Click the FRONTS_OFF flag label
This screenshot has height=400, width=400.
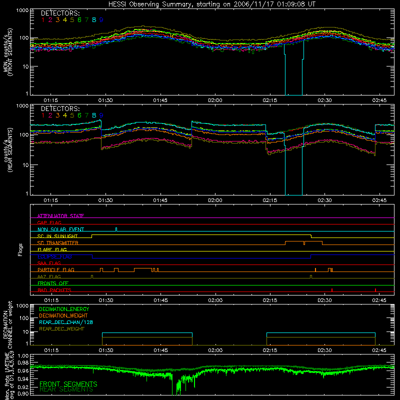pyautogui.click(x=53, y=283)
